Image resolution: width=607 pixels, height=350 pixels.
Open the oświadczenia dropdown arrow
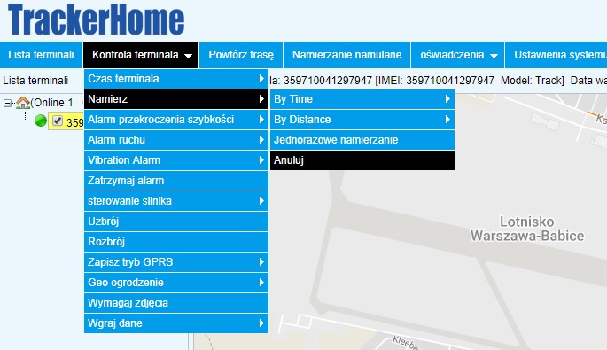click(x=494, y=56)
